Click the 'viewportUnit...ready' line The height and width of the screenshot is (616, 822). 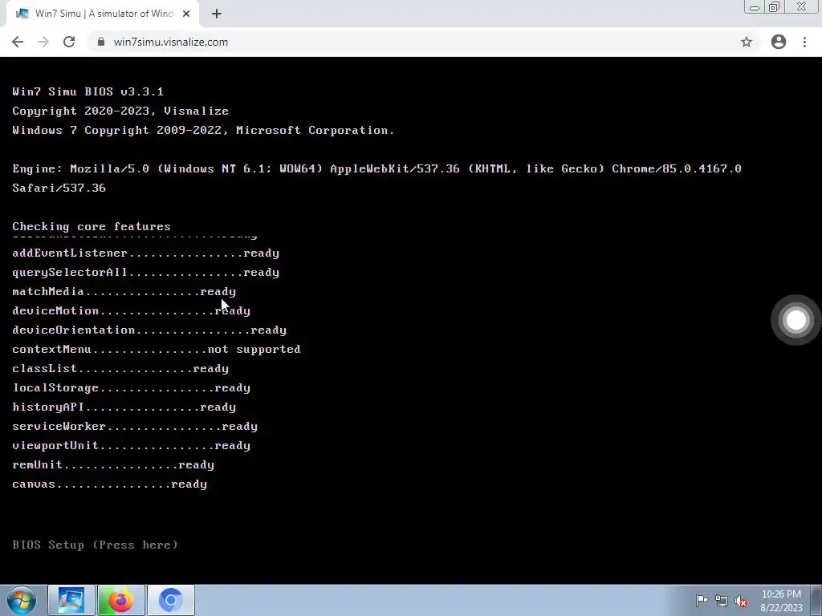(131, 446)
